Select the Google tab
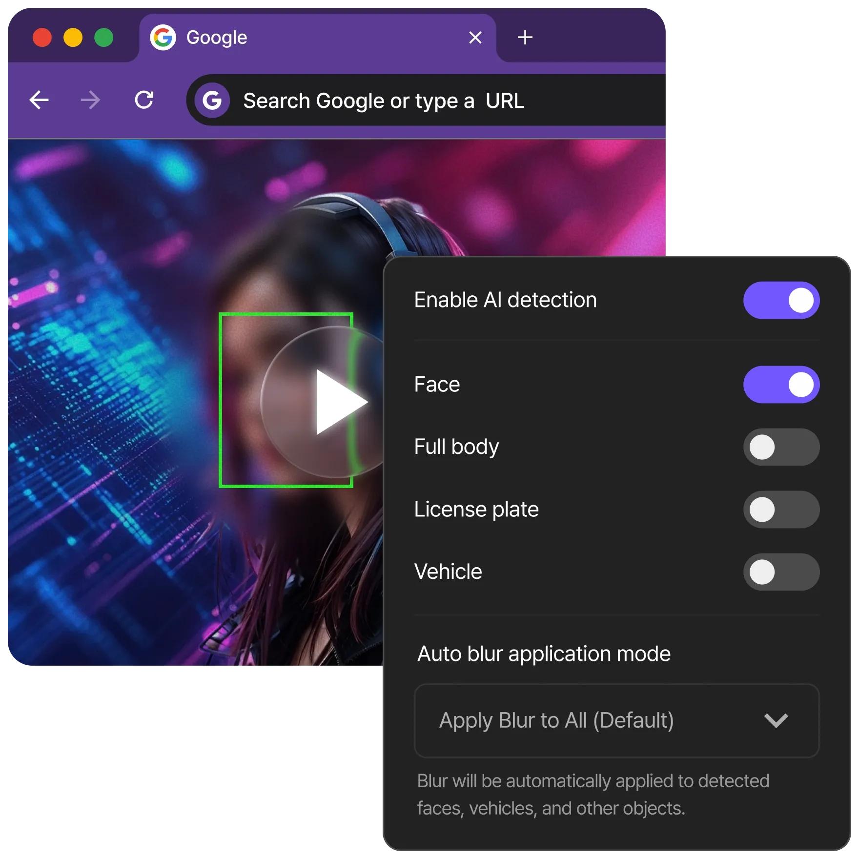Screen dimensions: 859x859 coord(312,38)
